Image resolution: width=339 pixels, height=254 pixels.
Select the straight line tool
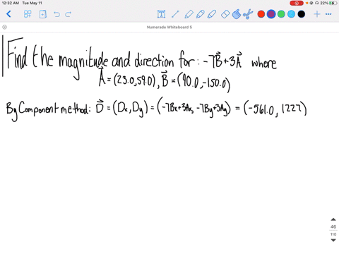click(x=175, y=14)
